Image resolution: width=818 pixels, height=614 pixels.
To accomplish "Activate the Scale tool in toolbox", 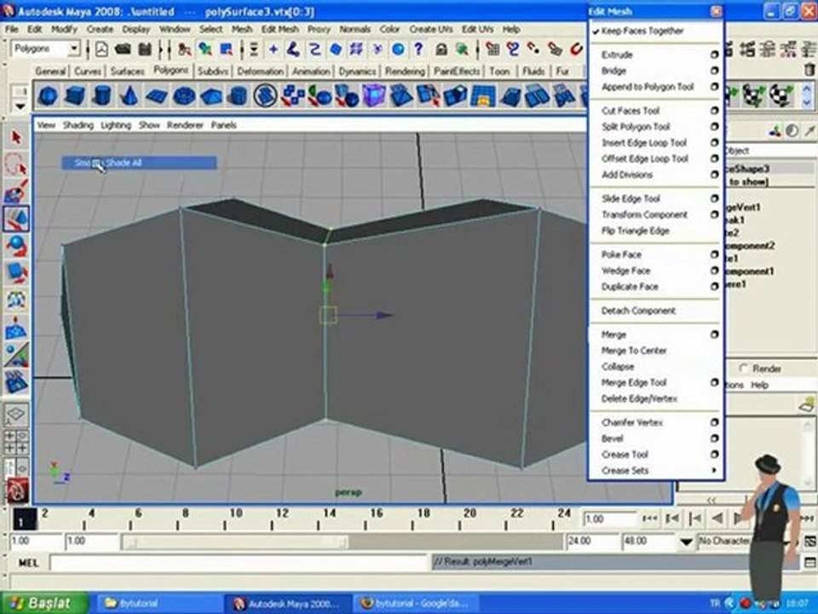I will [x=16, y=273].
